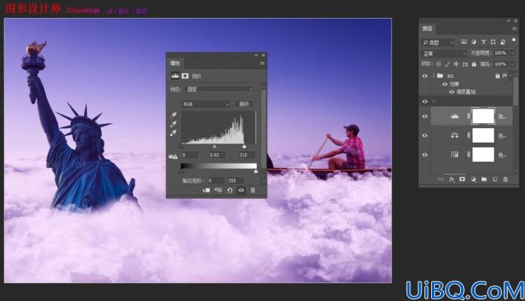Select the Color Balance layer mask thumbnail
The height and width of the screenshot is (301, 525).
(x=483, y=135)
